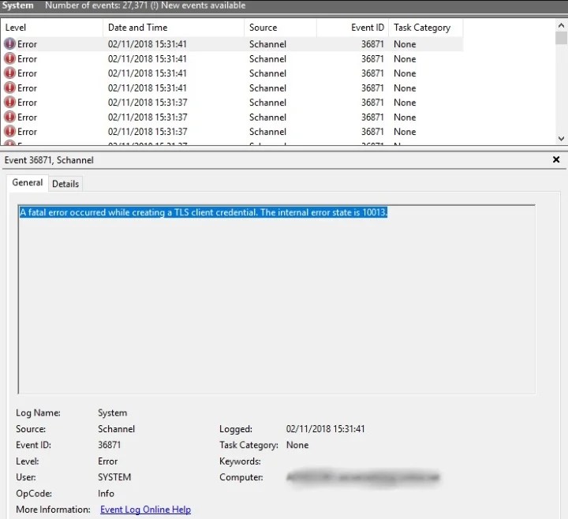Click the Logged value 02/11/2018 15:31:41
The height and width of the screenshot is (519, 568).
(325, 429)
